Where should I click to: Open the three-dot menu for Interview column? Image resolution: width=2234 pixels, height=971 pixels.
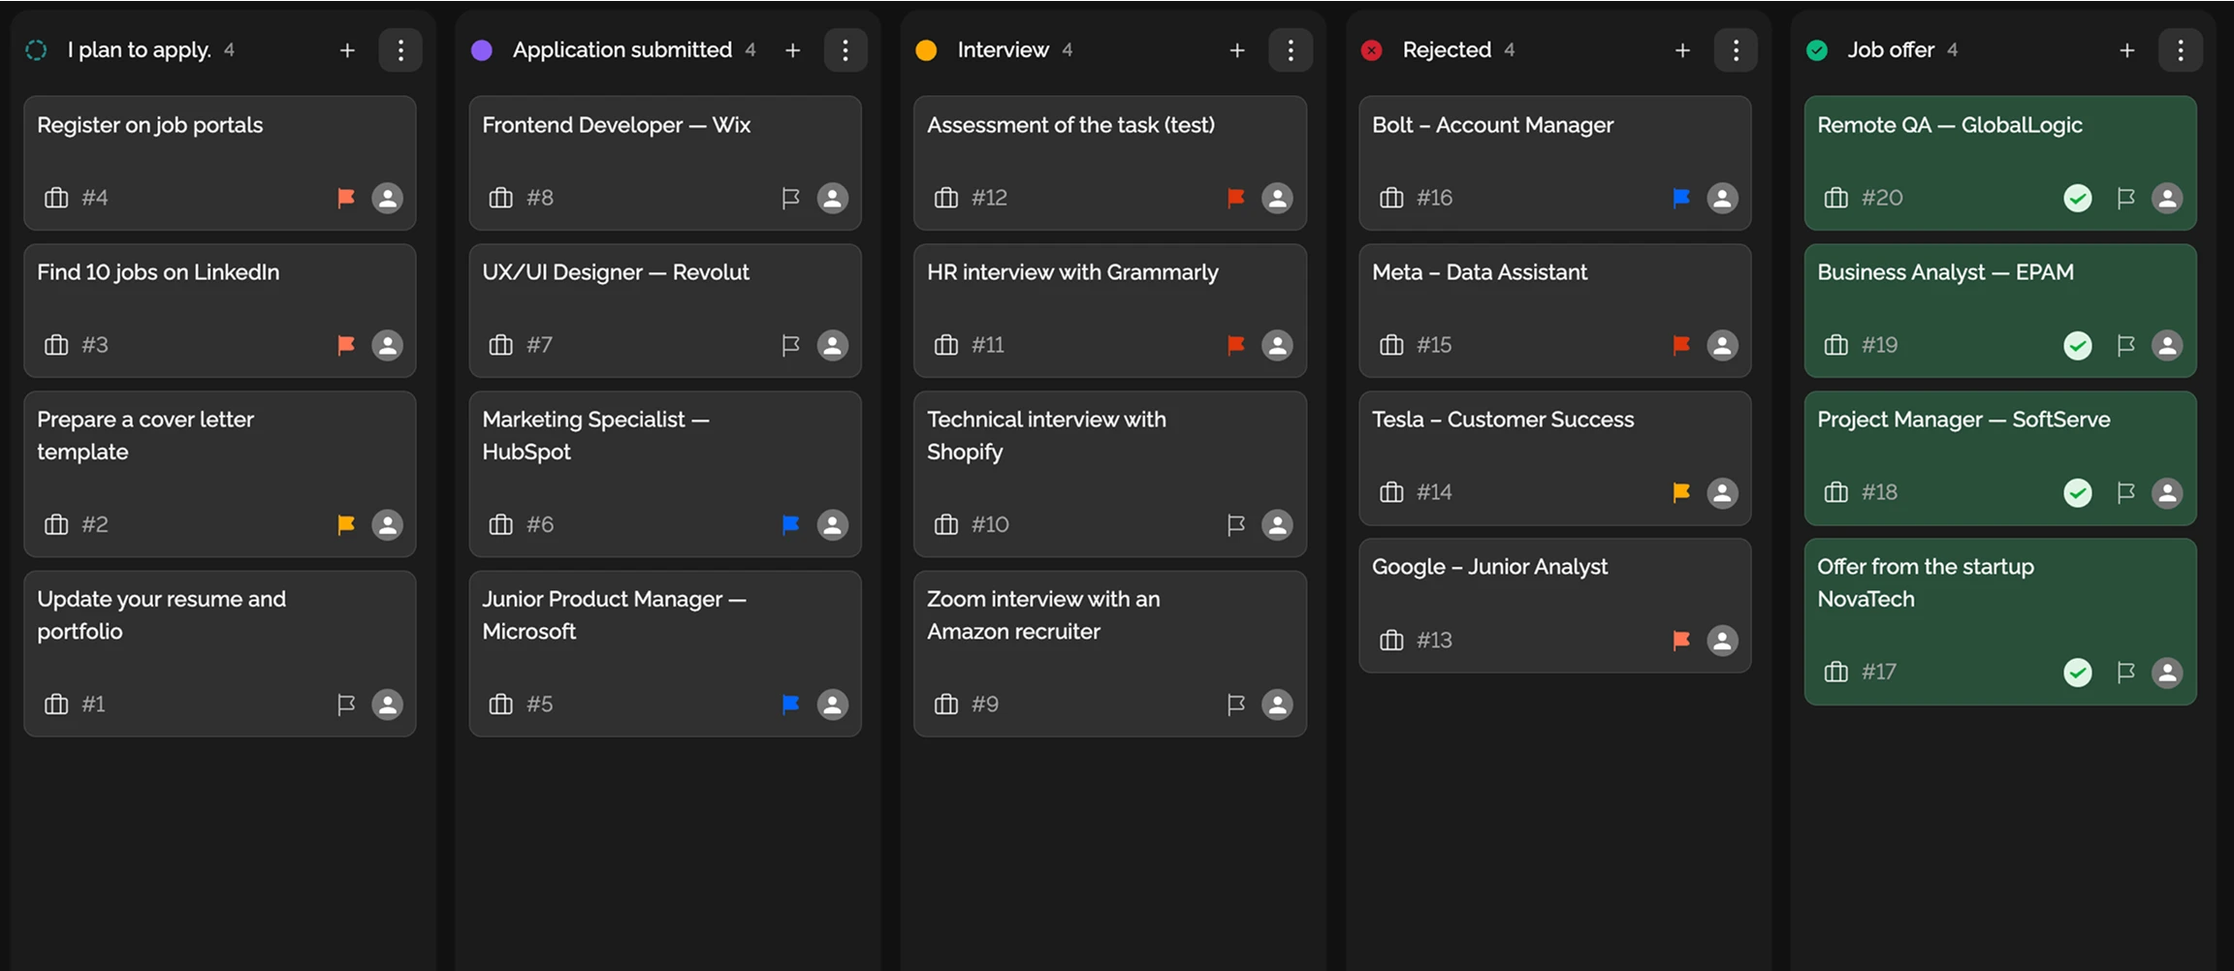click(1290, 50)
